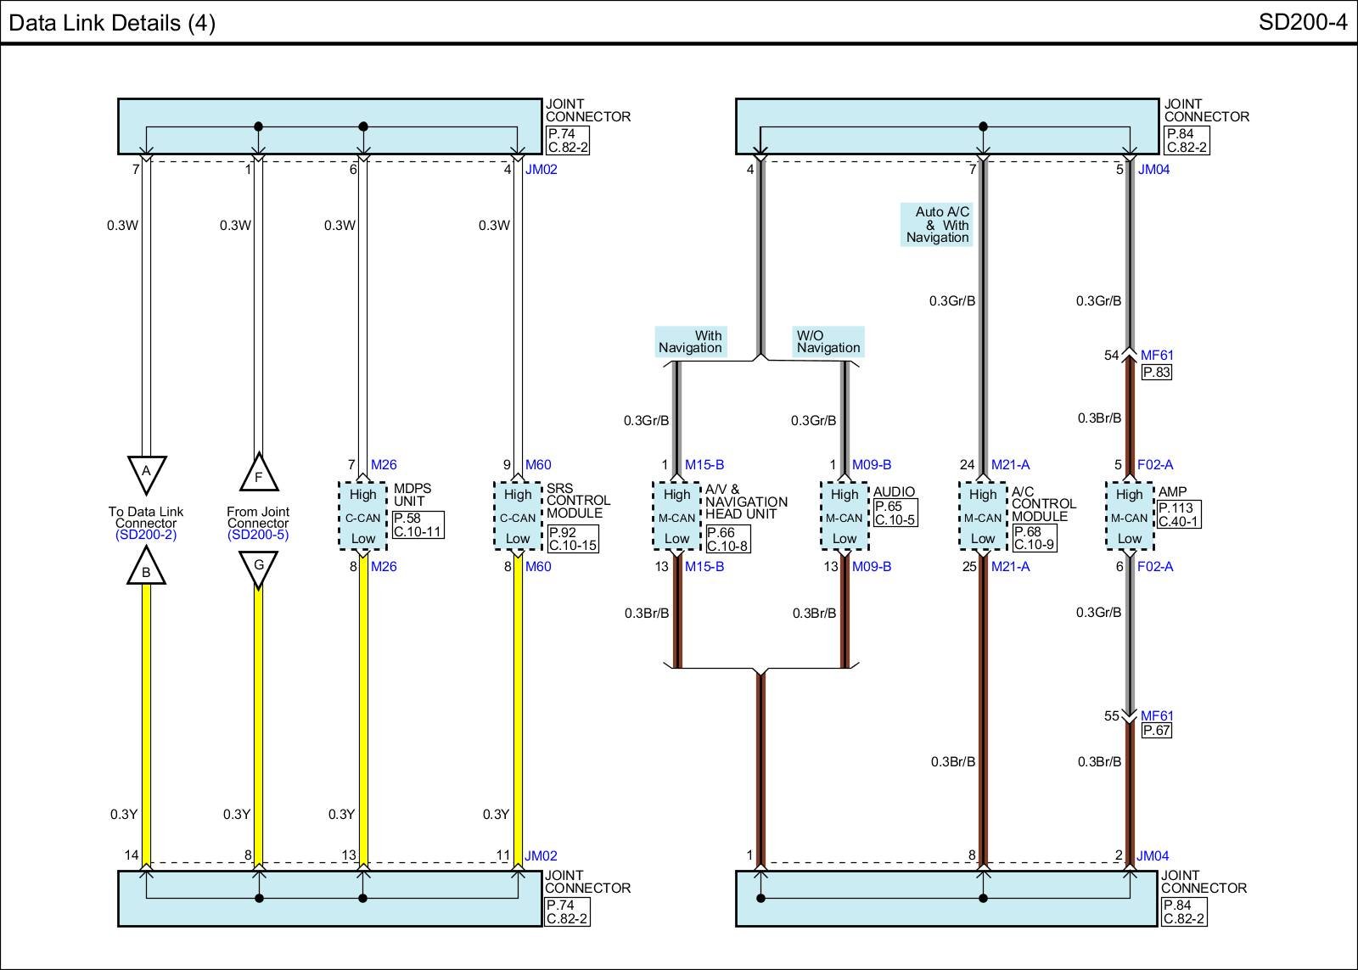Click the P.113 page reference beside AMP
The height and width of the screenshot is (970, 1358).
[1176, 508]
